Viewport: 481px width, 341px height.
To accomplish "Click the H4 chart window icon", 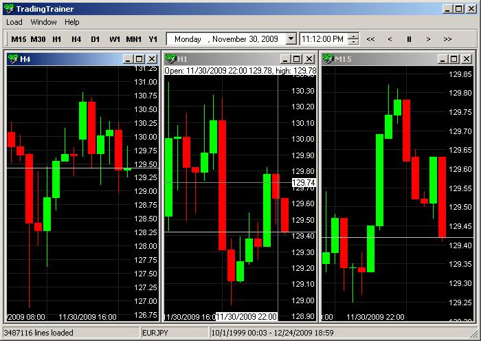I will tap(13, 58).
